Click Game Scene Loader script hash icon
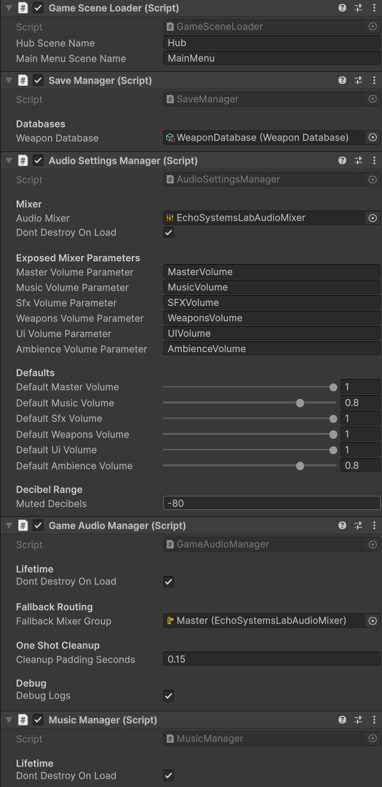Screen dimensions: 382x787 (23, 8)
